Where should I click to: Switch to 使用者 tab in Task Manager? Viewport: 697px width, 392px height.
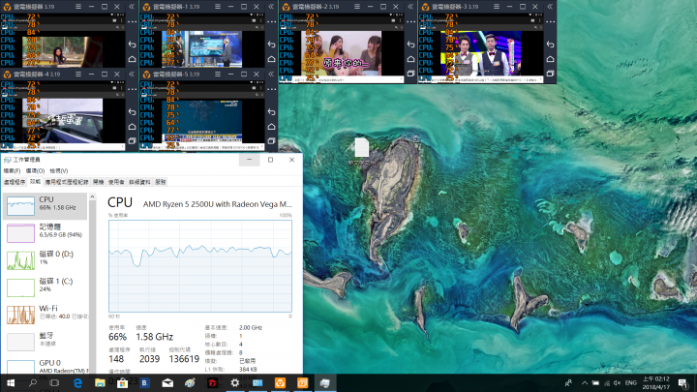(x=116, y=182)
